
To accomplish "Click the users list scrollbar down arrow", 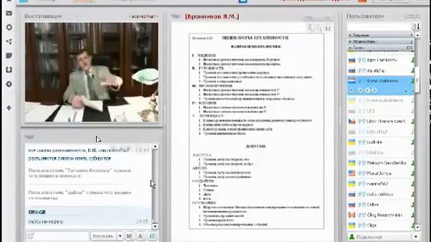I will [x=418, y=227].
